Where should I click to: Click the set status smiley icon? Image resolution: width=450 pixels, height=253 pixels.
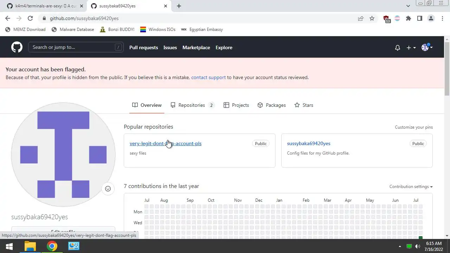tap(108, 189)
